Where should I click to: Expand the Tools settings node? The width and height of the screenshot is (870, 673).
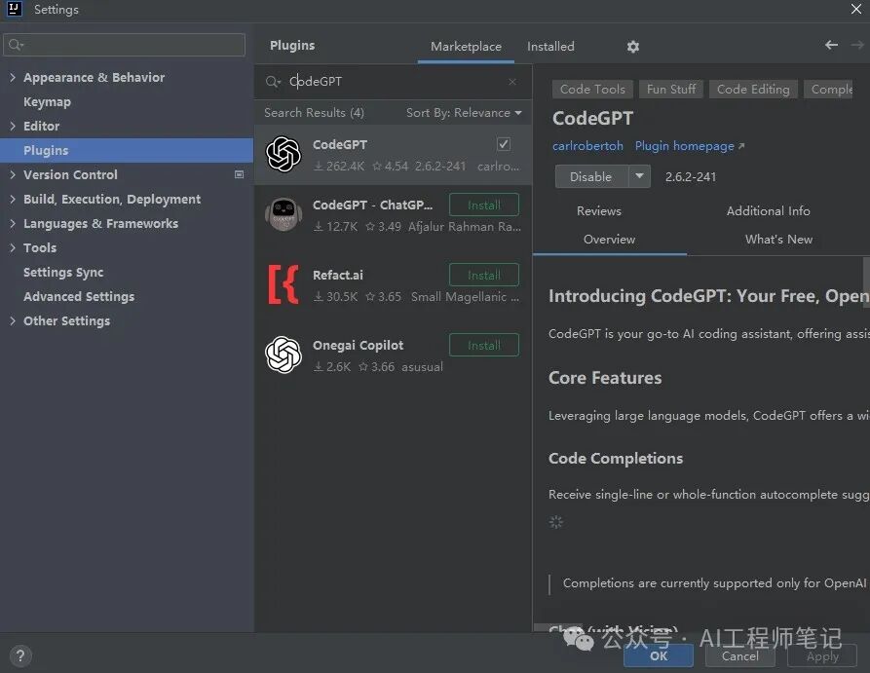(x=13, y=248)
